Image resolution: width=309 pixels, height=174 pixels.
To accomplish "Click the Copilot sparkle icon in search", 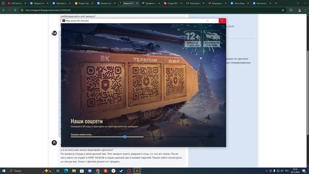I will pyautogui.click(x=47, y=171).
